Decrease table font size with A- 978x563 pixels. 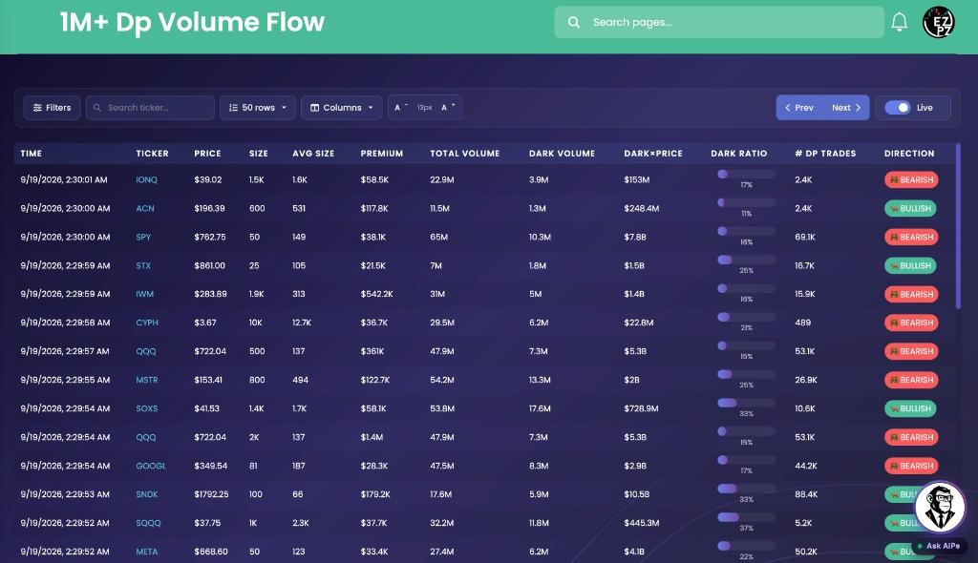(x=401, y=107)
